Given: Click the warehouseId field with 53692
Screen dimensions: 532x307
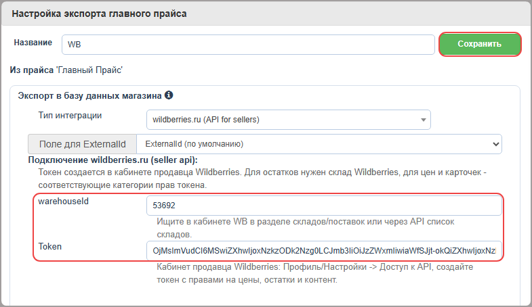Looking at the screenshot, I should (x=324, y=206).
